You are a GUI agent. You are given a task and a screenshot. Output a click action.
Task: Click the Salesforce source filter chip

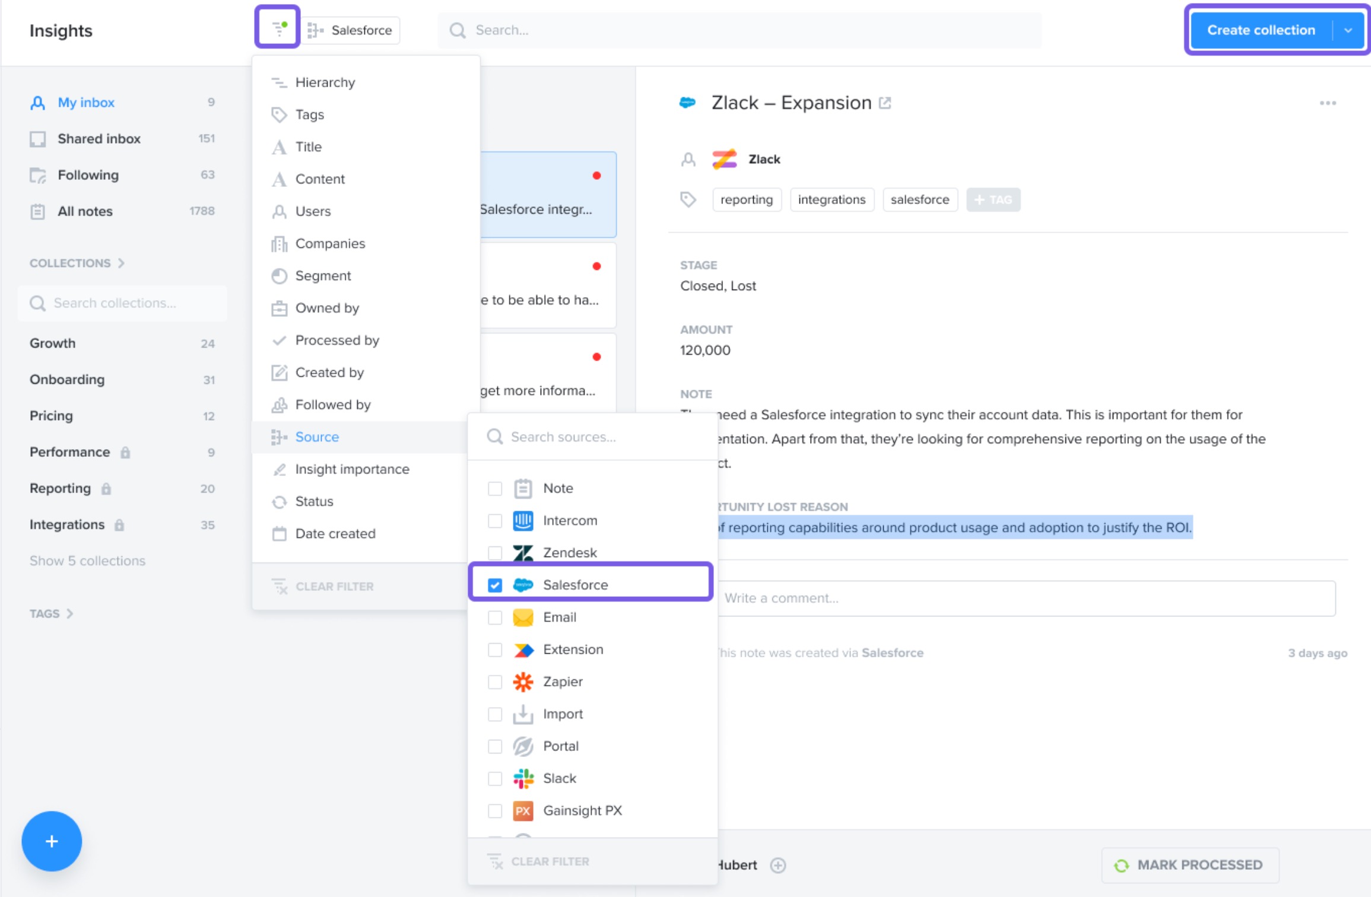[351, 30]
